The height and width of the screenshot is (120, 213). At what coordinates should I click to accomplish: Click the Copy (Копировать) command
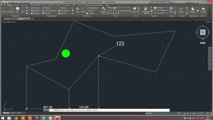[36, 11]
